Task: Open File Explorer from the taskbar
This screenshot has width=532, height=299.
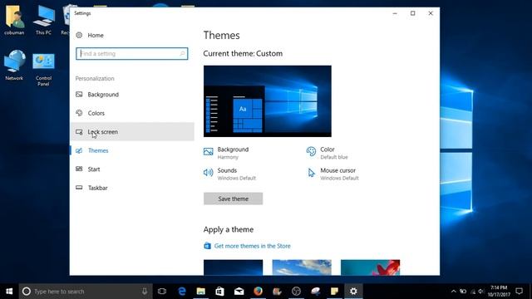Action: pos(201,292)
